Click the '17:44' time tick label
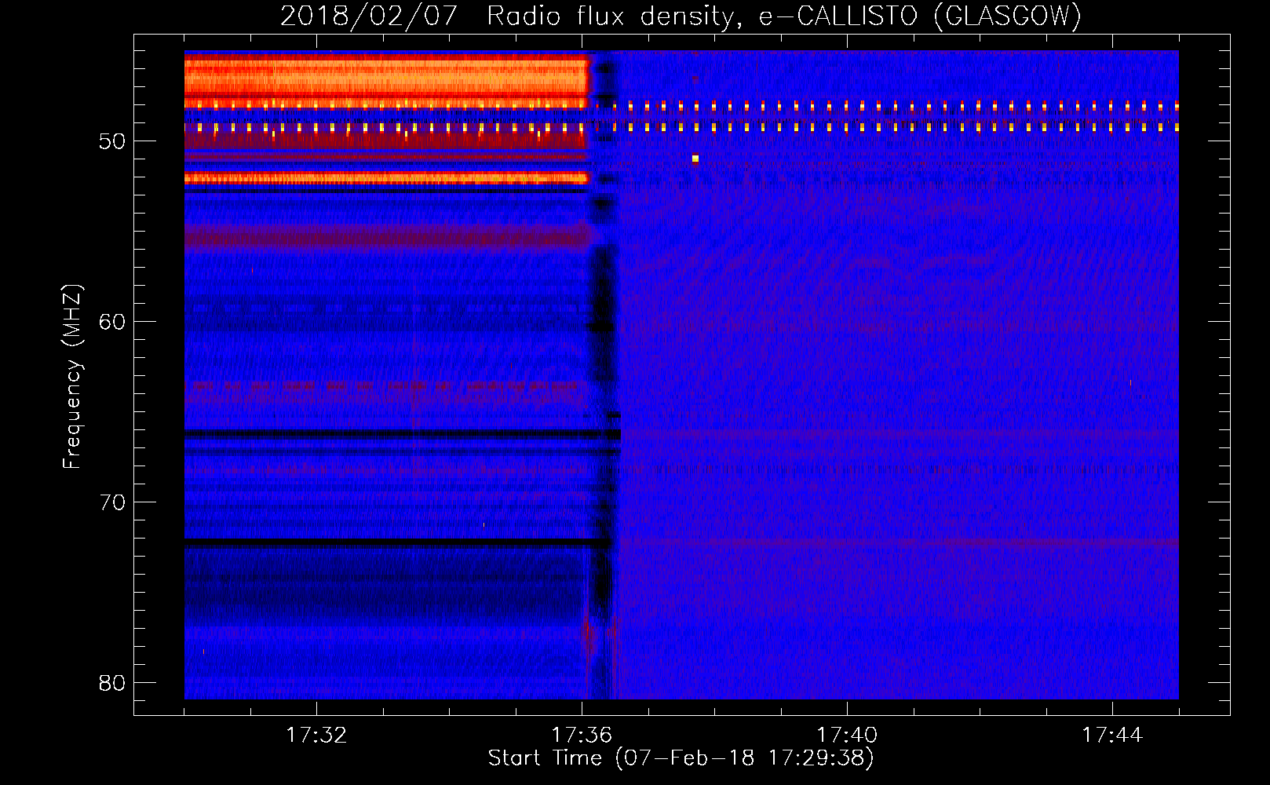The width and height of the screenshot is (1270, 785). 1112,735
